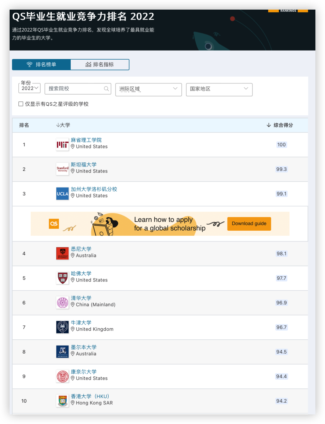Open the 年份 year dropdown
The height and width of the screenshot is (424, 325).
[29, 88]
